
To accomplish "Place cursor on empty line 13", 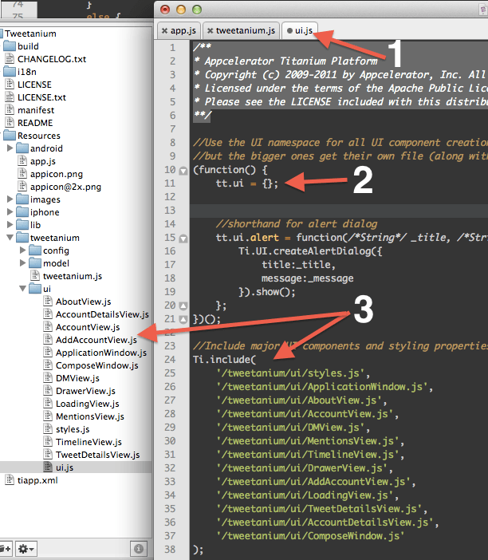I will tap(339, 211).
